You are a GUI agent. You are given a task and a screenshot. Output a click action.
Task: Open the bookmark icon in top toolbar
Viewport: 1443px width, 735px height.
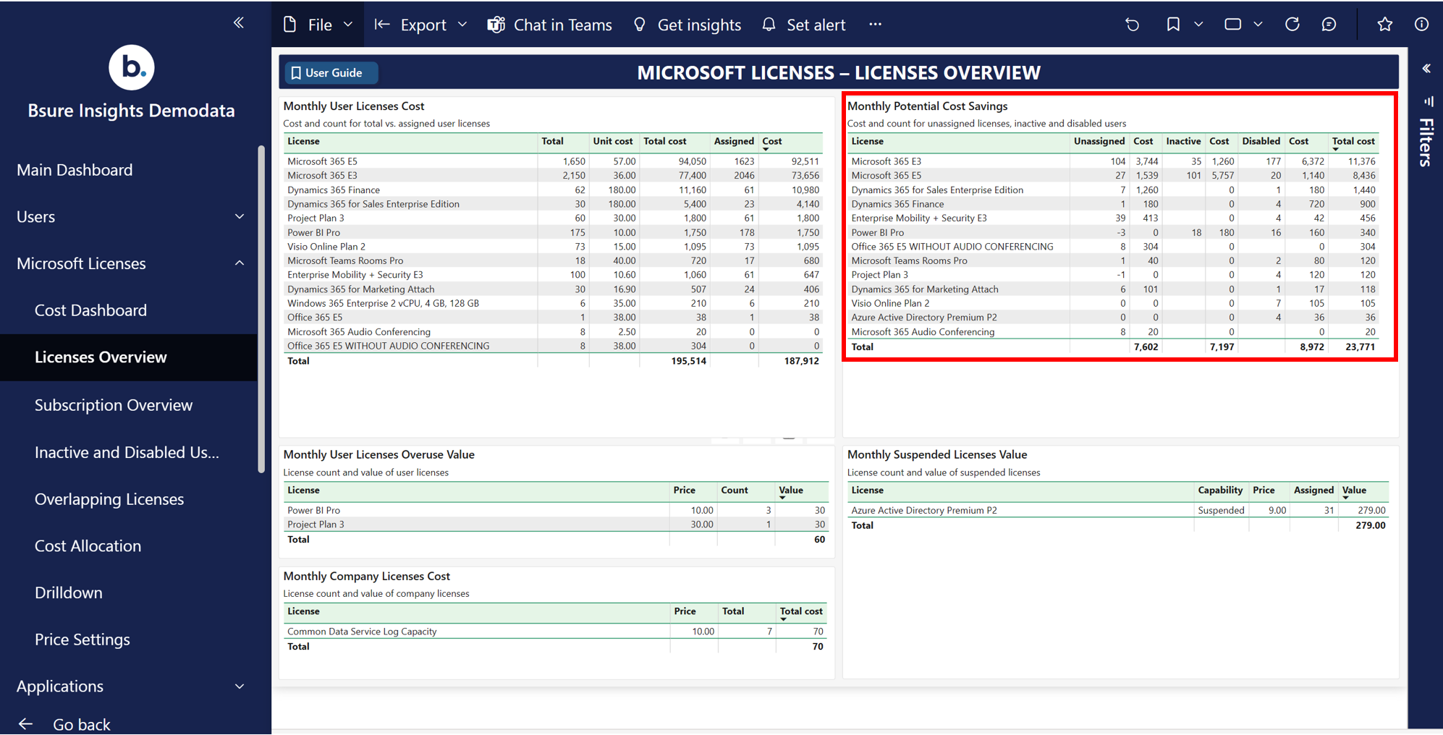(x=1173, y=25)
